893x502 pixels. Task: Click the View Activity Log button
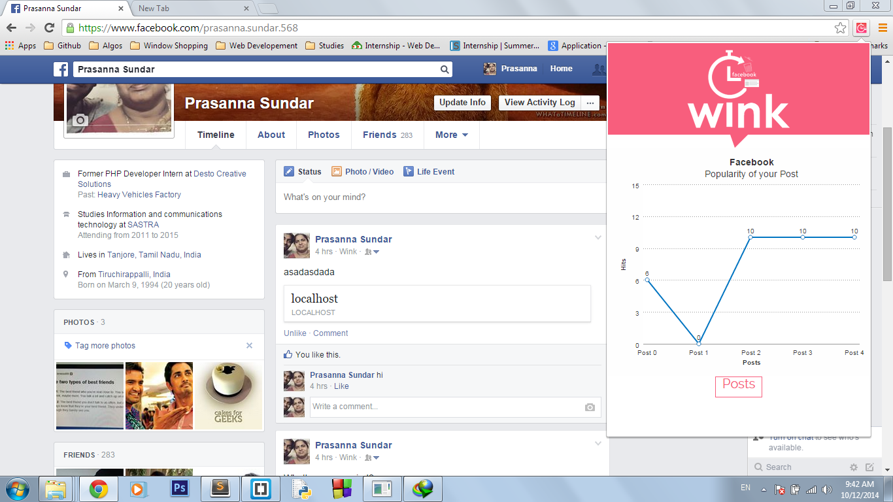[539, 103]
